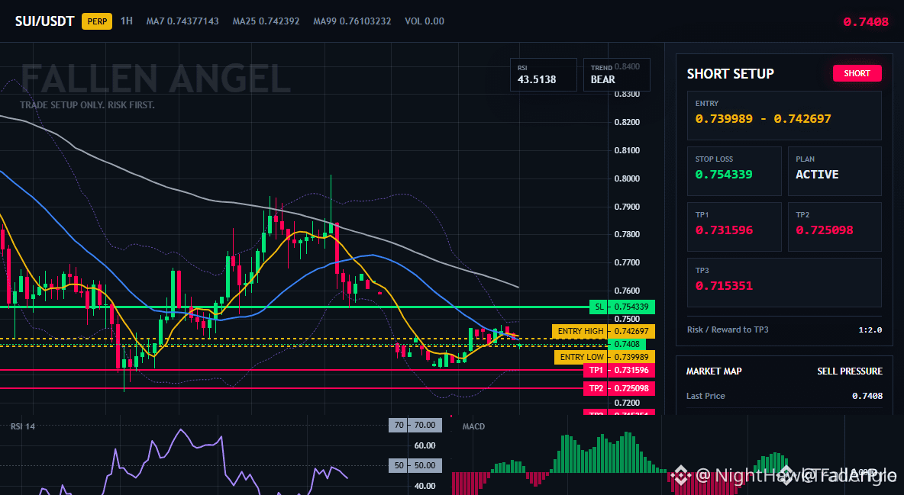Viewport: 904px width, 495px height.
Task: Click the MA25 0.742392 indicator label
Action: click(x=266, y=21)
